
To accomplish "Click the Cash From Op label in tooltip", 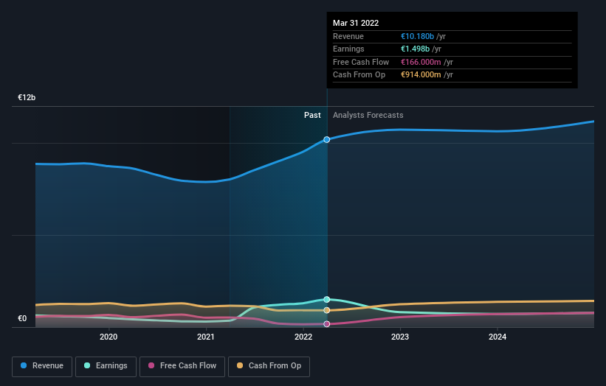I will point(359,75).
